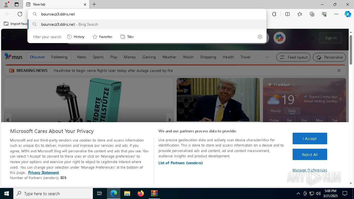The height and width of the screenshot is (199, 354).
Task: Click the MSN logo
Action: pyautogui.click(x=13, y=57)
